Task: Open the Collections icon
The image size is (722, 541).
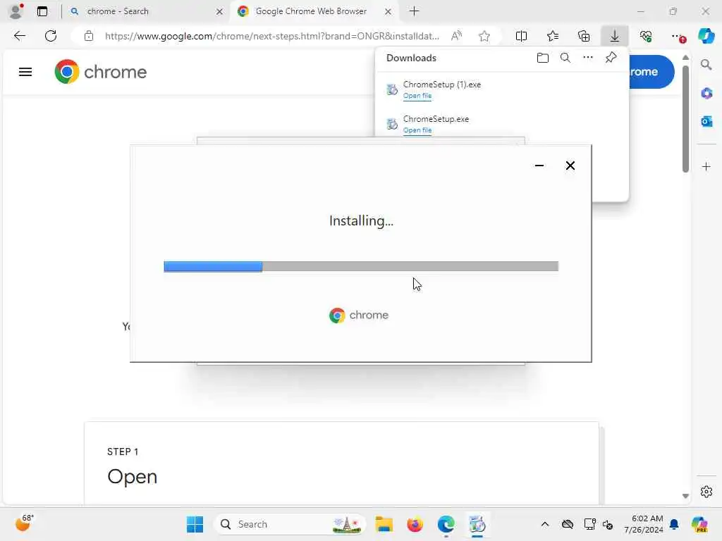Action: (x=584, y=36)
